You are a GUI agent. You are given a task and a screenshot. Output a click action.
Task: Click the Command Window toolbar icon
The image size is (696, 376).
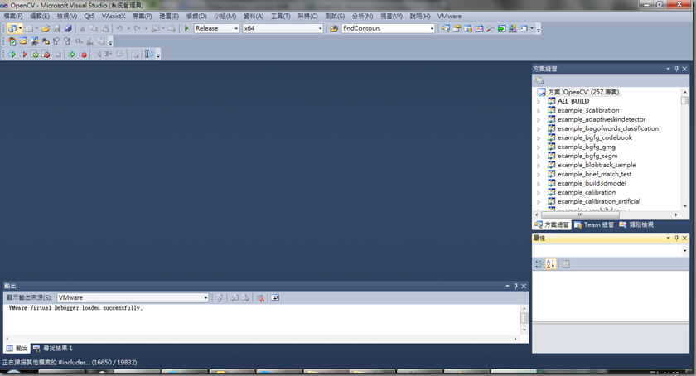tap(524, 28)
